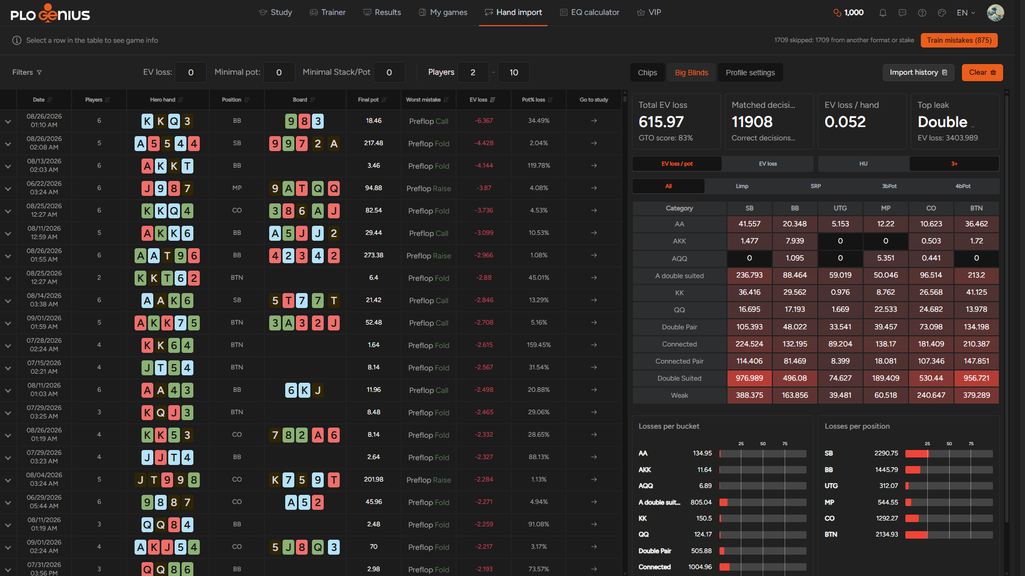Image resolution: width=1025 pixels, height=576 pixels.
Task: Select the EV loss / pot view
Action: tap(677, 164)
